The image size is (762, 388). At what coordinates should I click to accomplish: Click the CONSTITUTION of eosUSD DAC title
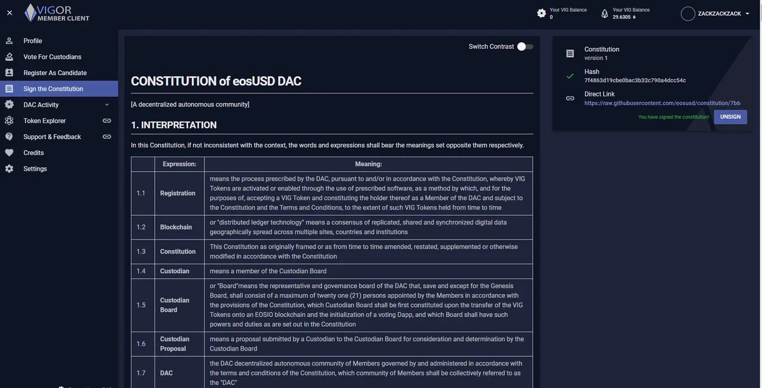pos(216,81)
